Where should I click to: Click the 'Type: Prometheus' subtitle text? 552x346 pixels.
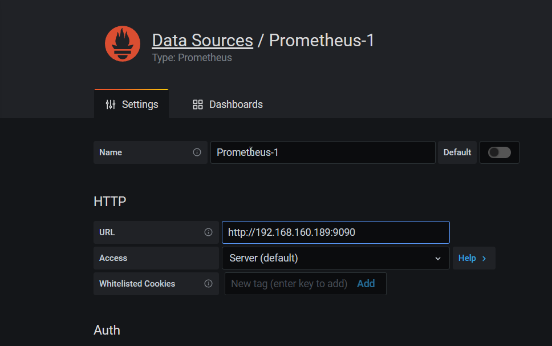(192, 58)
